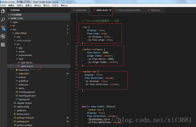Open the Help menu
The height and width of the screenshot is (127, 196).
click(x=64, y=6)
